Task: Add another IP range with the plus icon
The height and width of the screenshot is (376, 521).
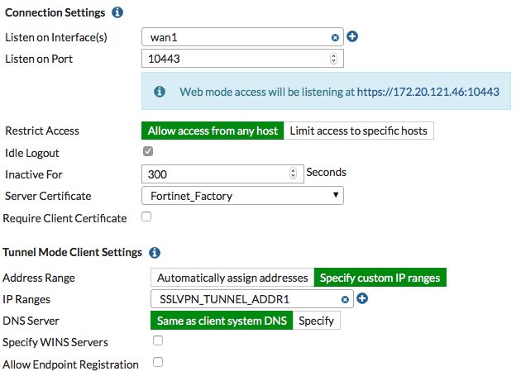Action: click(x=362, y=298)
